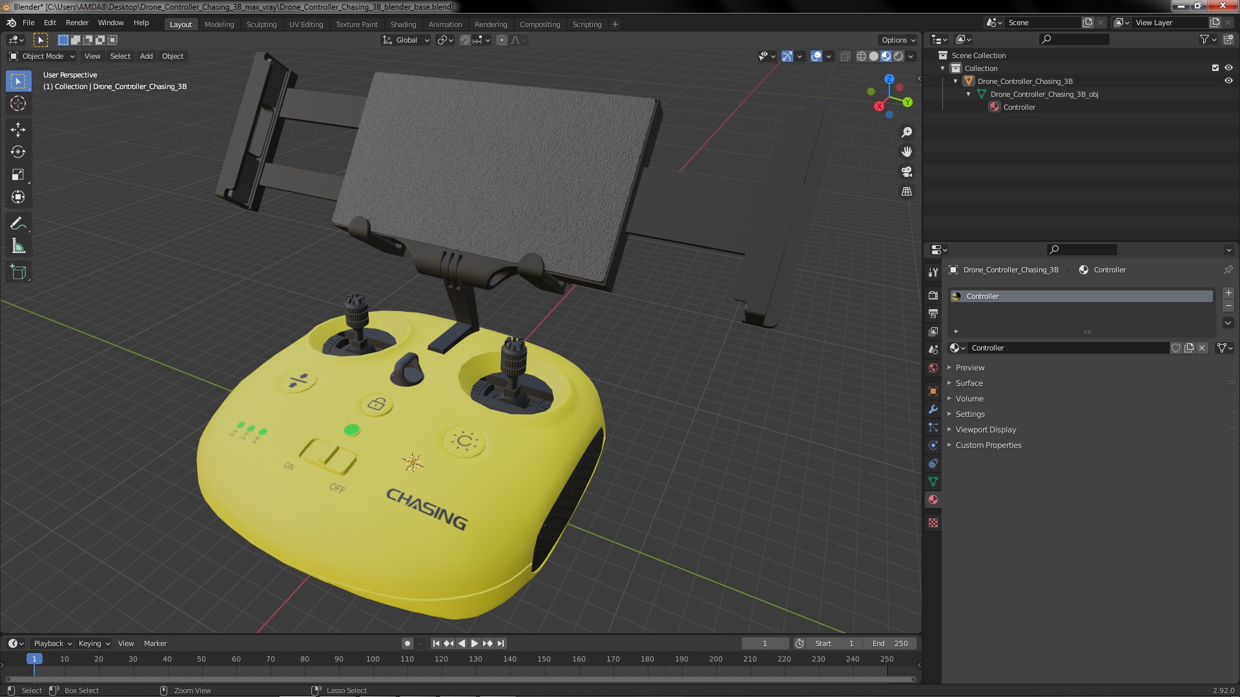1240x697 pixels.
Task: Toggle the camera view icon
Action: (x=907, y=172)
